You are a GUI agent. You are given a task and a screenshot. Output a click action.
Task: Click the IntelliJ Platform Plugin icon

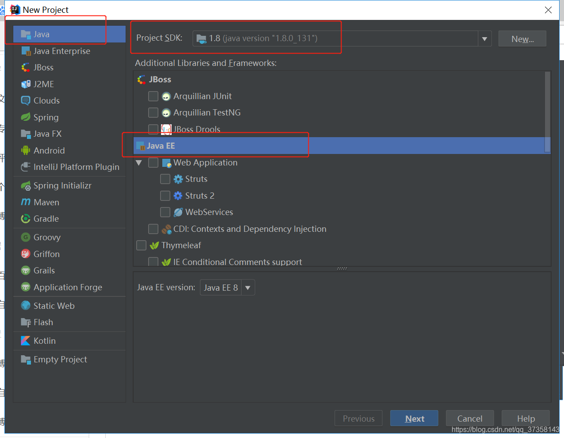[26, 167]
